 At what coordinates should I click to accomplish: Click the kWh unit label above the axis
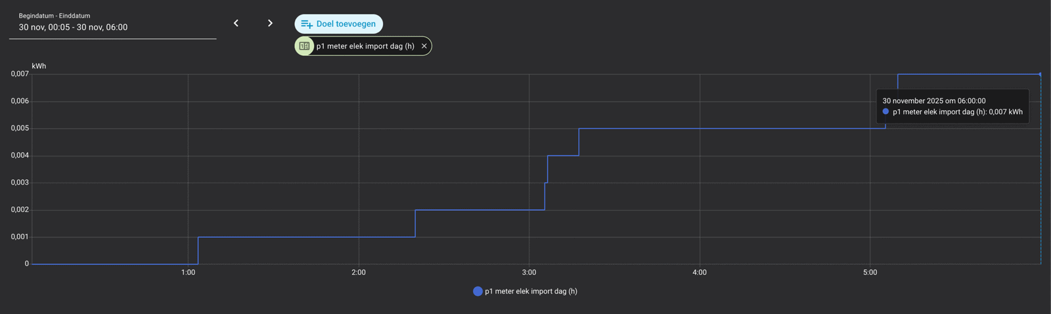(39, 66)
